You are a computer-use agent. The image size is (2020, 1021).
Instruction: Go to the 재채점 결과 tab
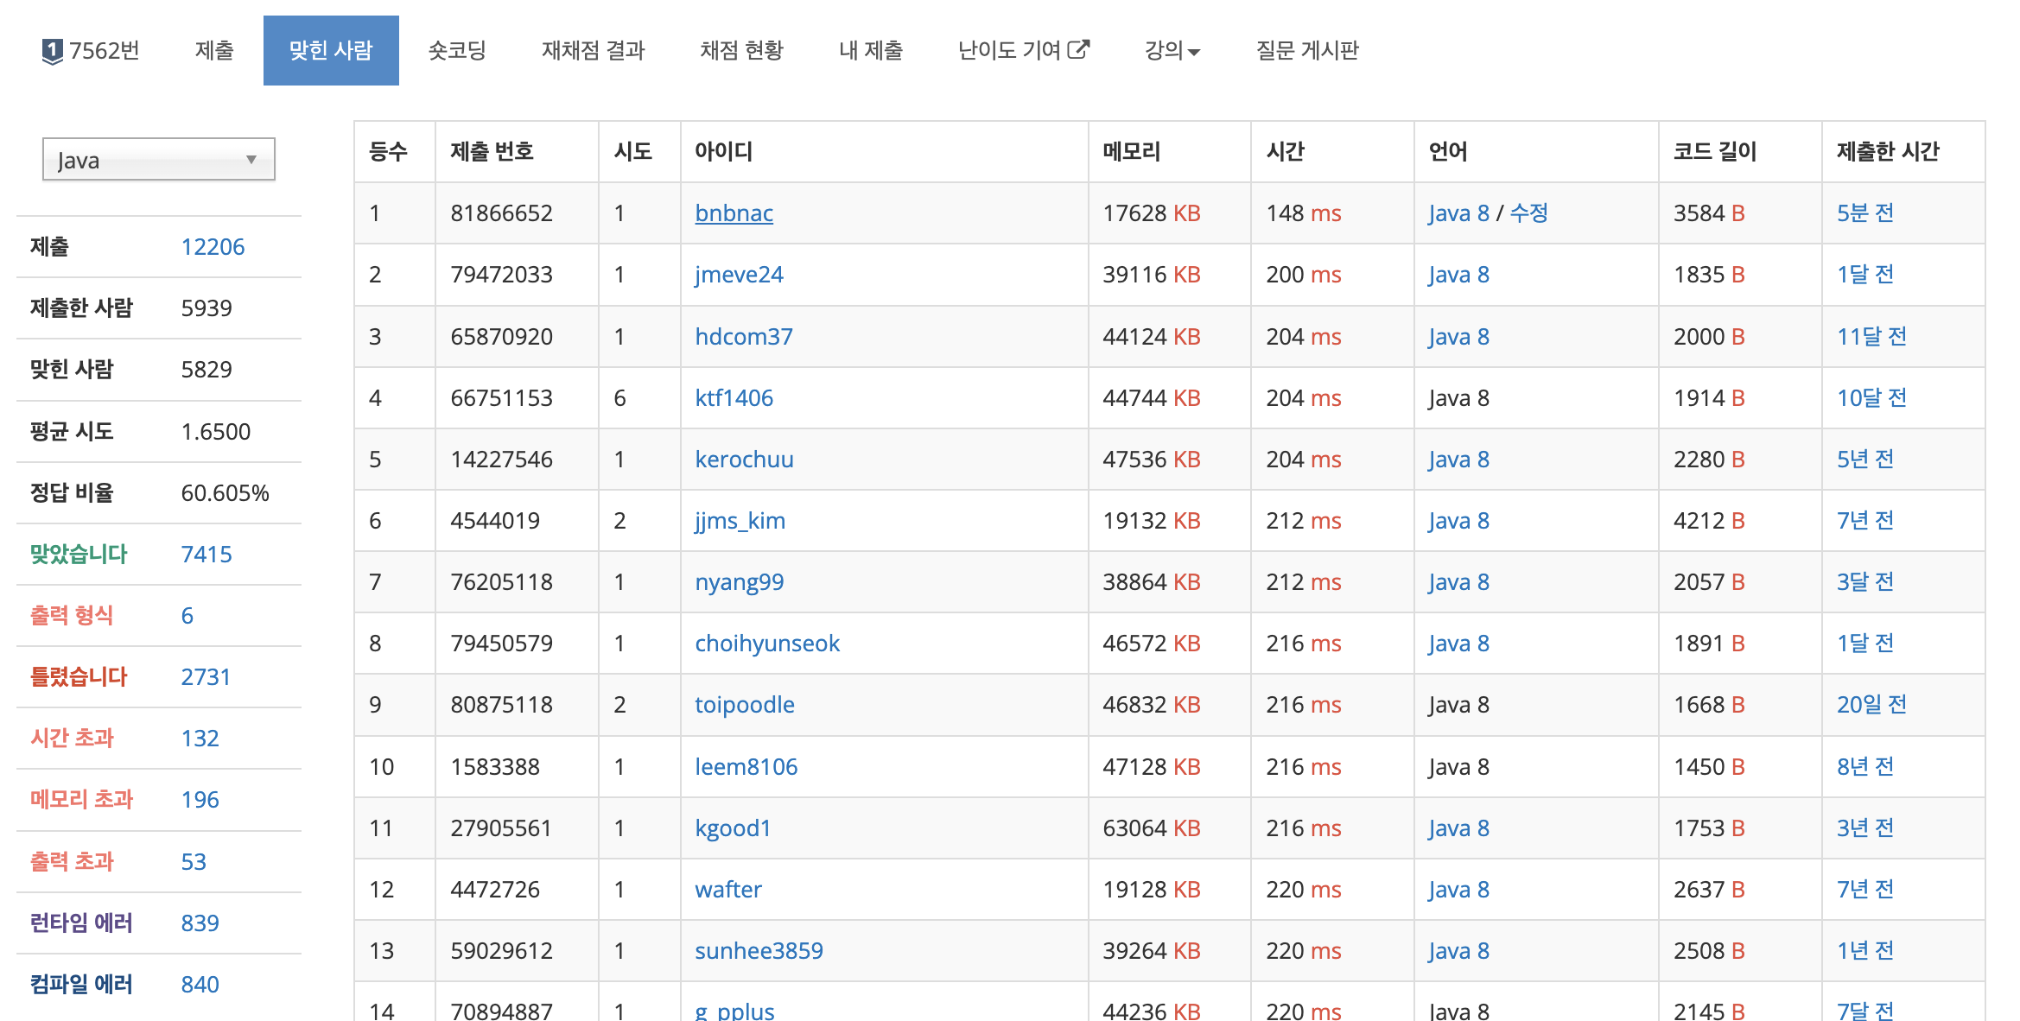tap(594, 50)
